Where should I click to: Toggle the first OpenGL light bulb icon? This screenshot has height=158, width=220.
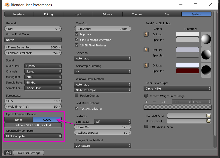(146, 34)
